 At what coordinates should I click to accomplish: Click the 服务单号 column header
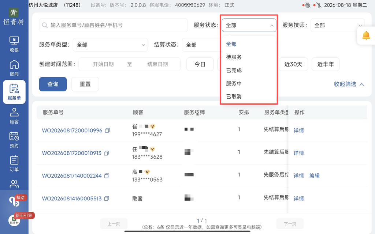click(53, 113)
